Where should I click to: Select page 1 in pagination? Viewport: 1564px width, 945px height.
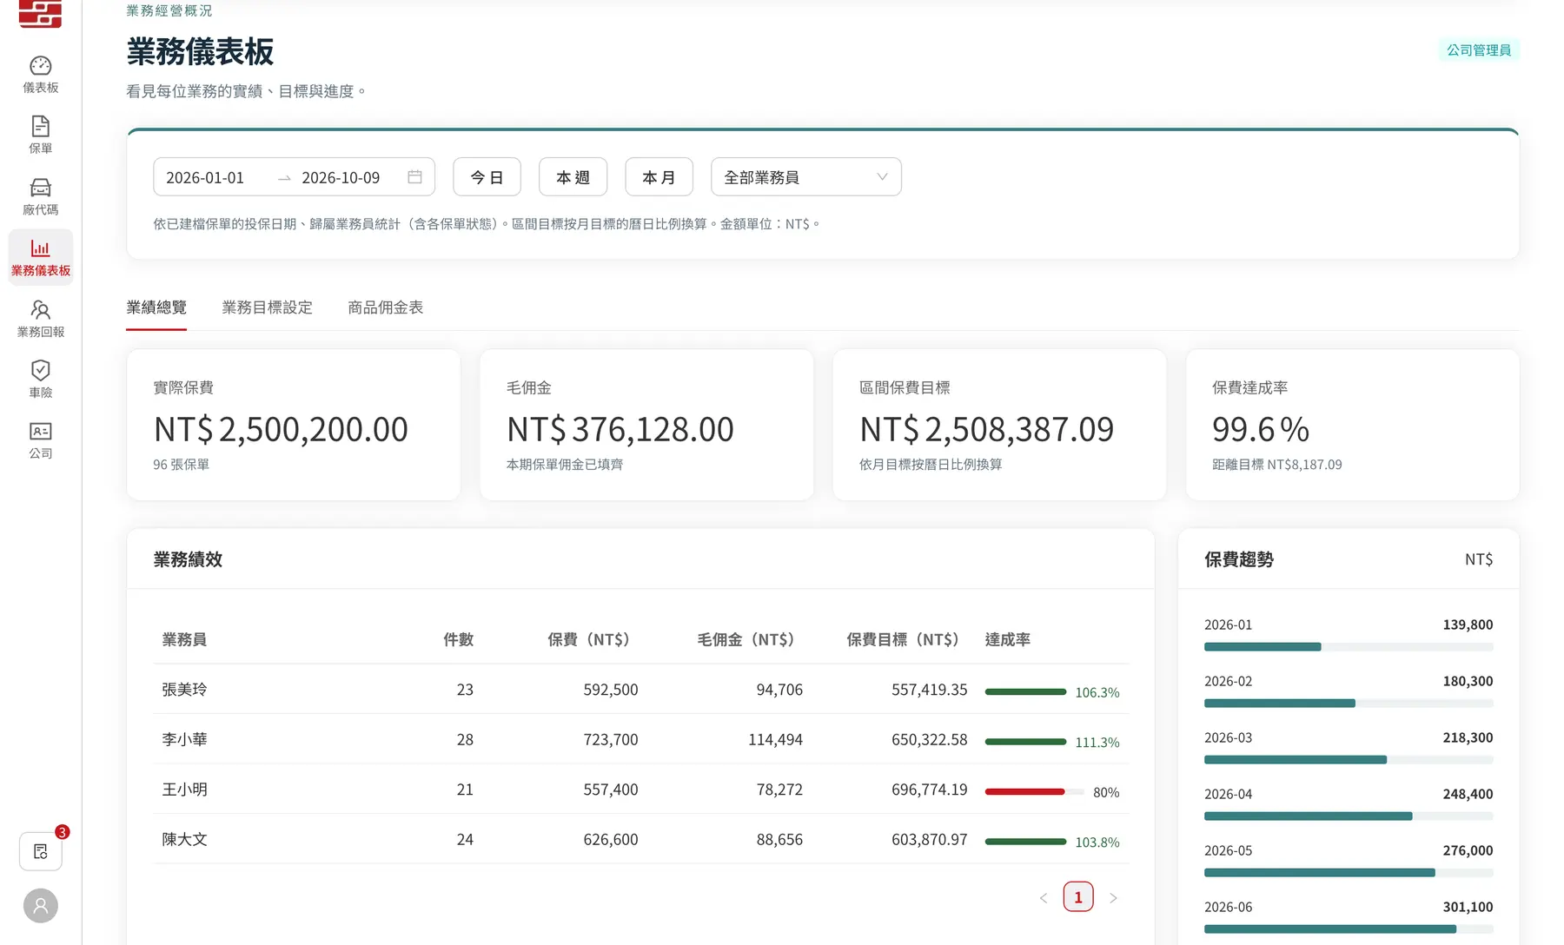[x=1078, y=897]
